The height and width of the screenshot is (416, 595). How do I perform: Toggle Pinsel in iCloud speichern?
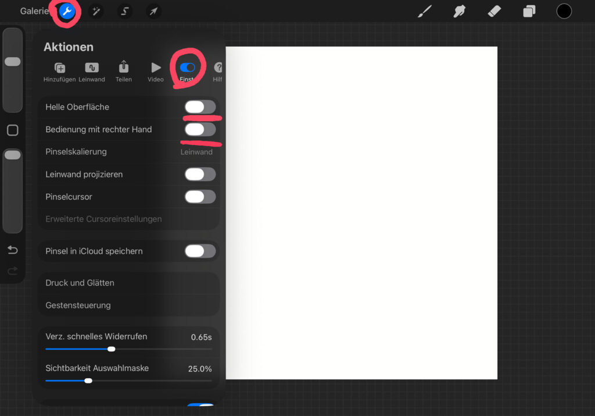pyautogui.click(x=200, y=251)
